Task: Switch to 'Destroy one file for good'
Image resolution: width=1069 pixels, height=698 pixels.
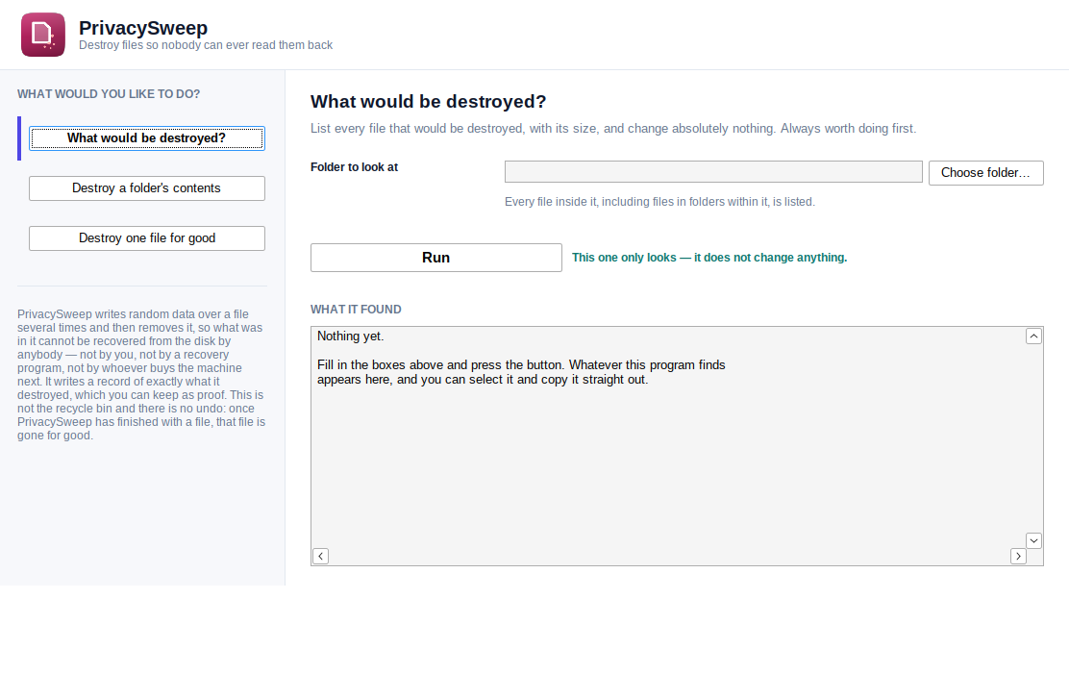Action: pyautogui.click(x=146, y=237)
